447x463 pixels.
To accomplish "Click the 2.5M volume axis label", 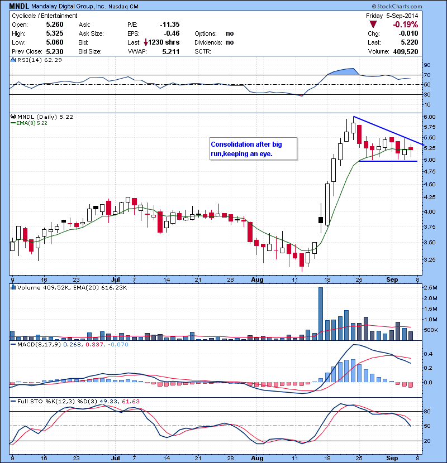I will click(x=430, y=288).
